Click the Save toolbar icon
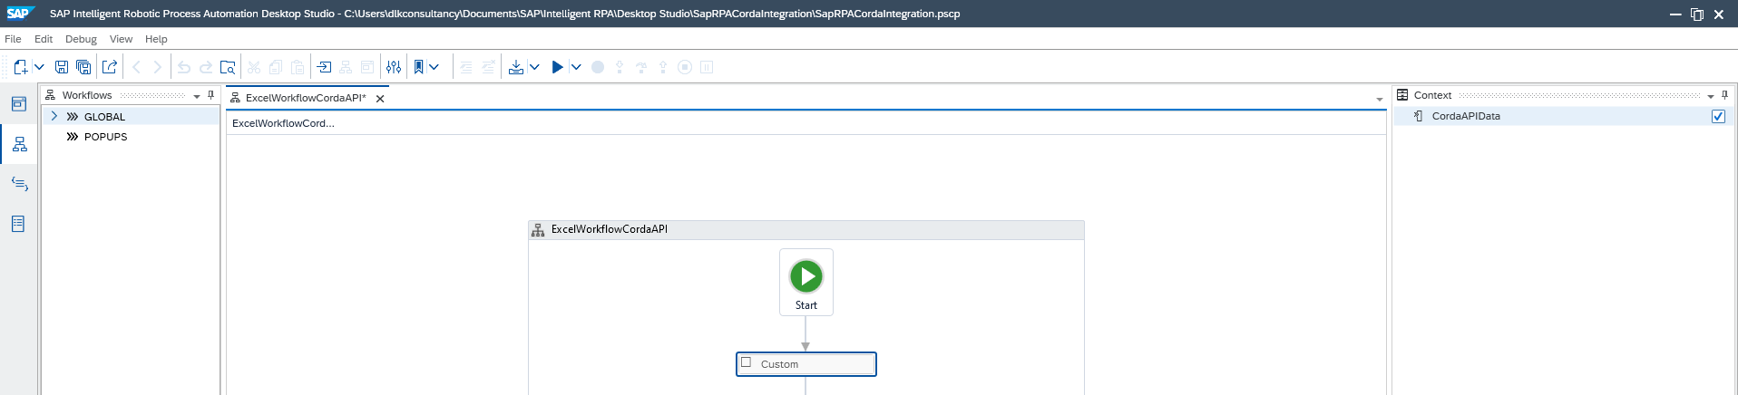This screenshot has height=395, width=1738. pos(62,67)
